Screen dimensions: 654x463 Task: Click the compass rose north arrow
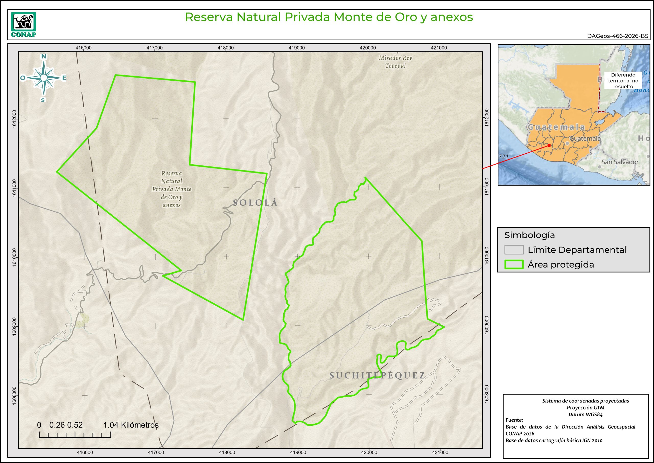click(44, 78)
